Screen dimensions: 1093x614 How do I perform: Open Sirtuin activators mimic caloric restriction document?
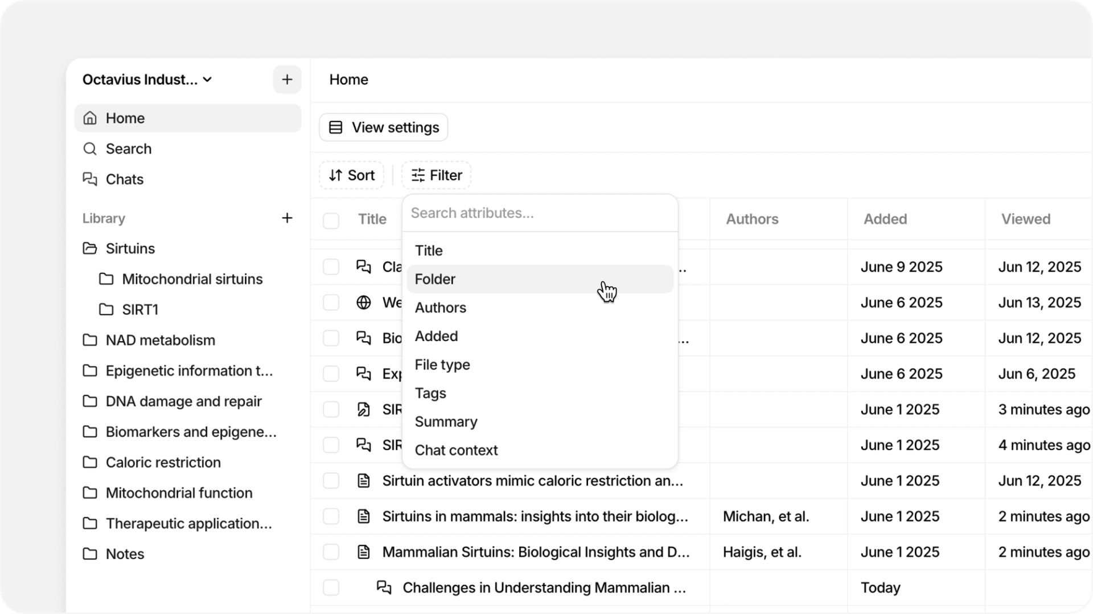point(532,481)
